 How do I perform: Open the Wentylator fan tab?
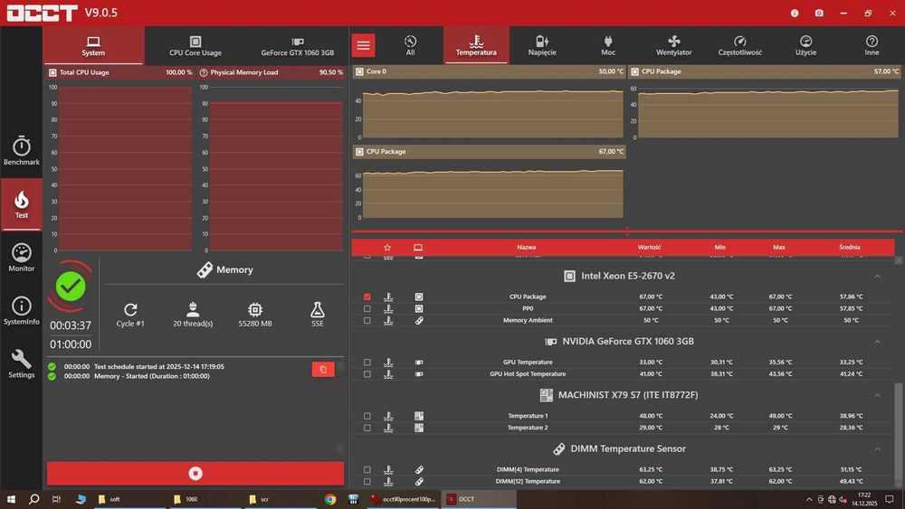click(x=673, y=45)
